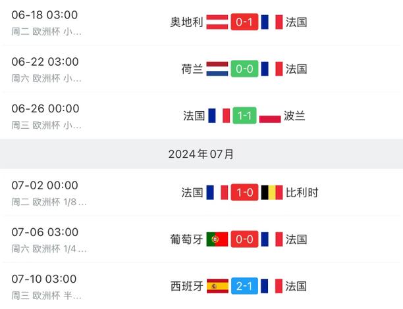Click France flag in the 法国 vs 波兰 row

point(219,116)
